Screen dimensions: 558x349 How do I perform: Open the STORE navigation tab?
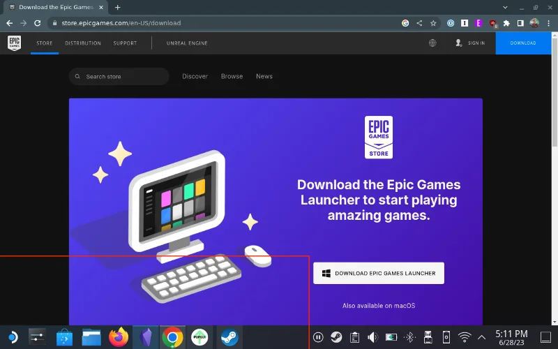pos(45,43)
